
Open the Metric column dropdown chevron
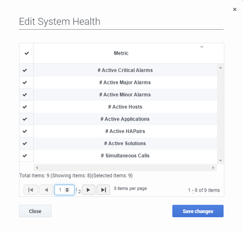tap(202, 47)
